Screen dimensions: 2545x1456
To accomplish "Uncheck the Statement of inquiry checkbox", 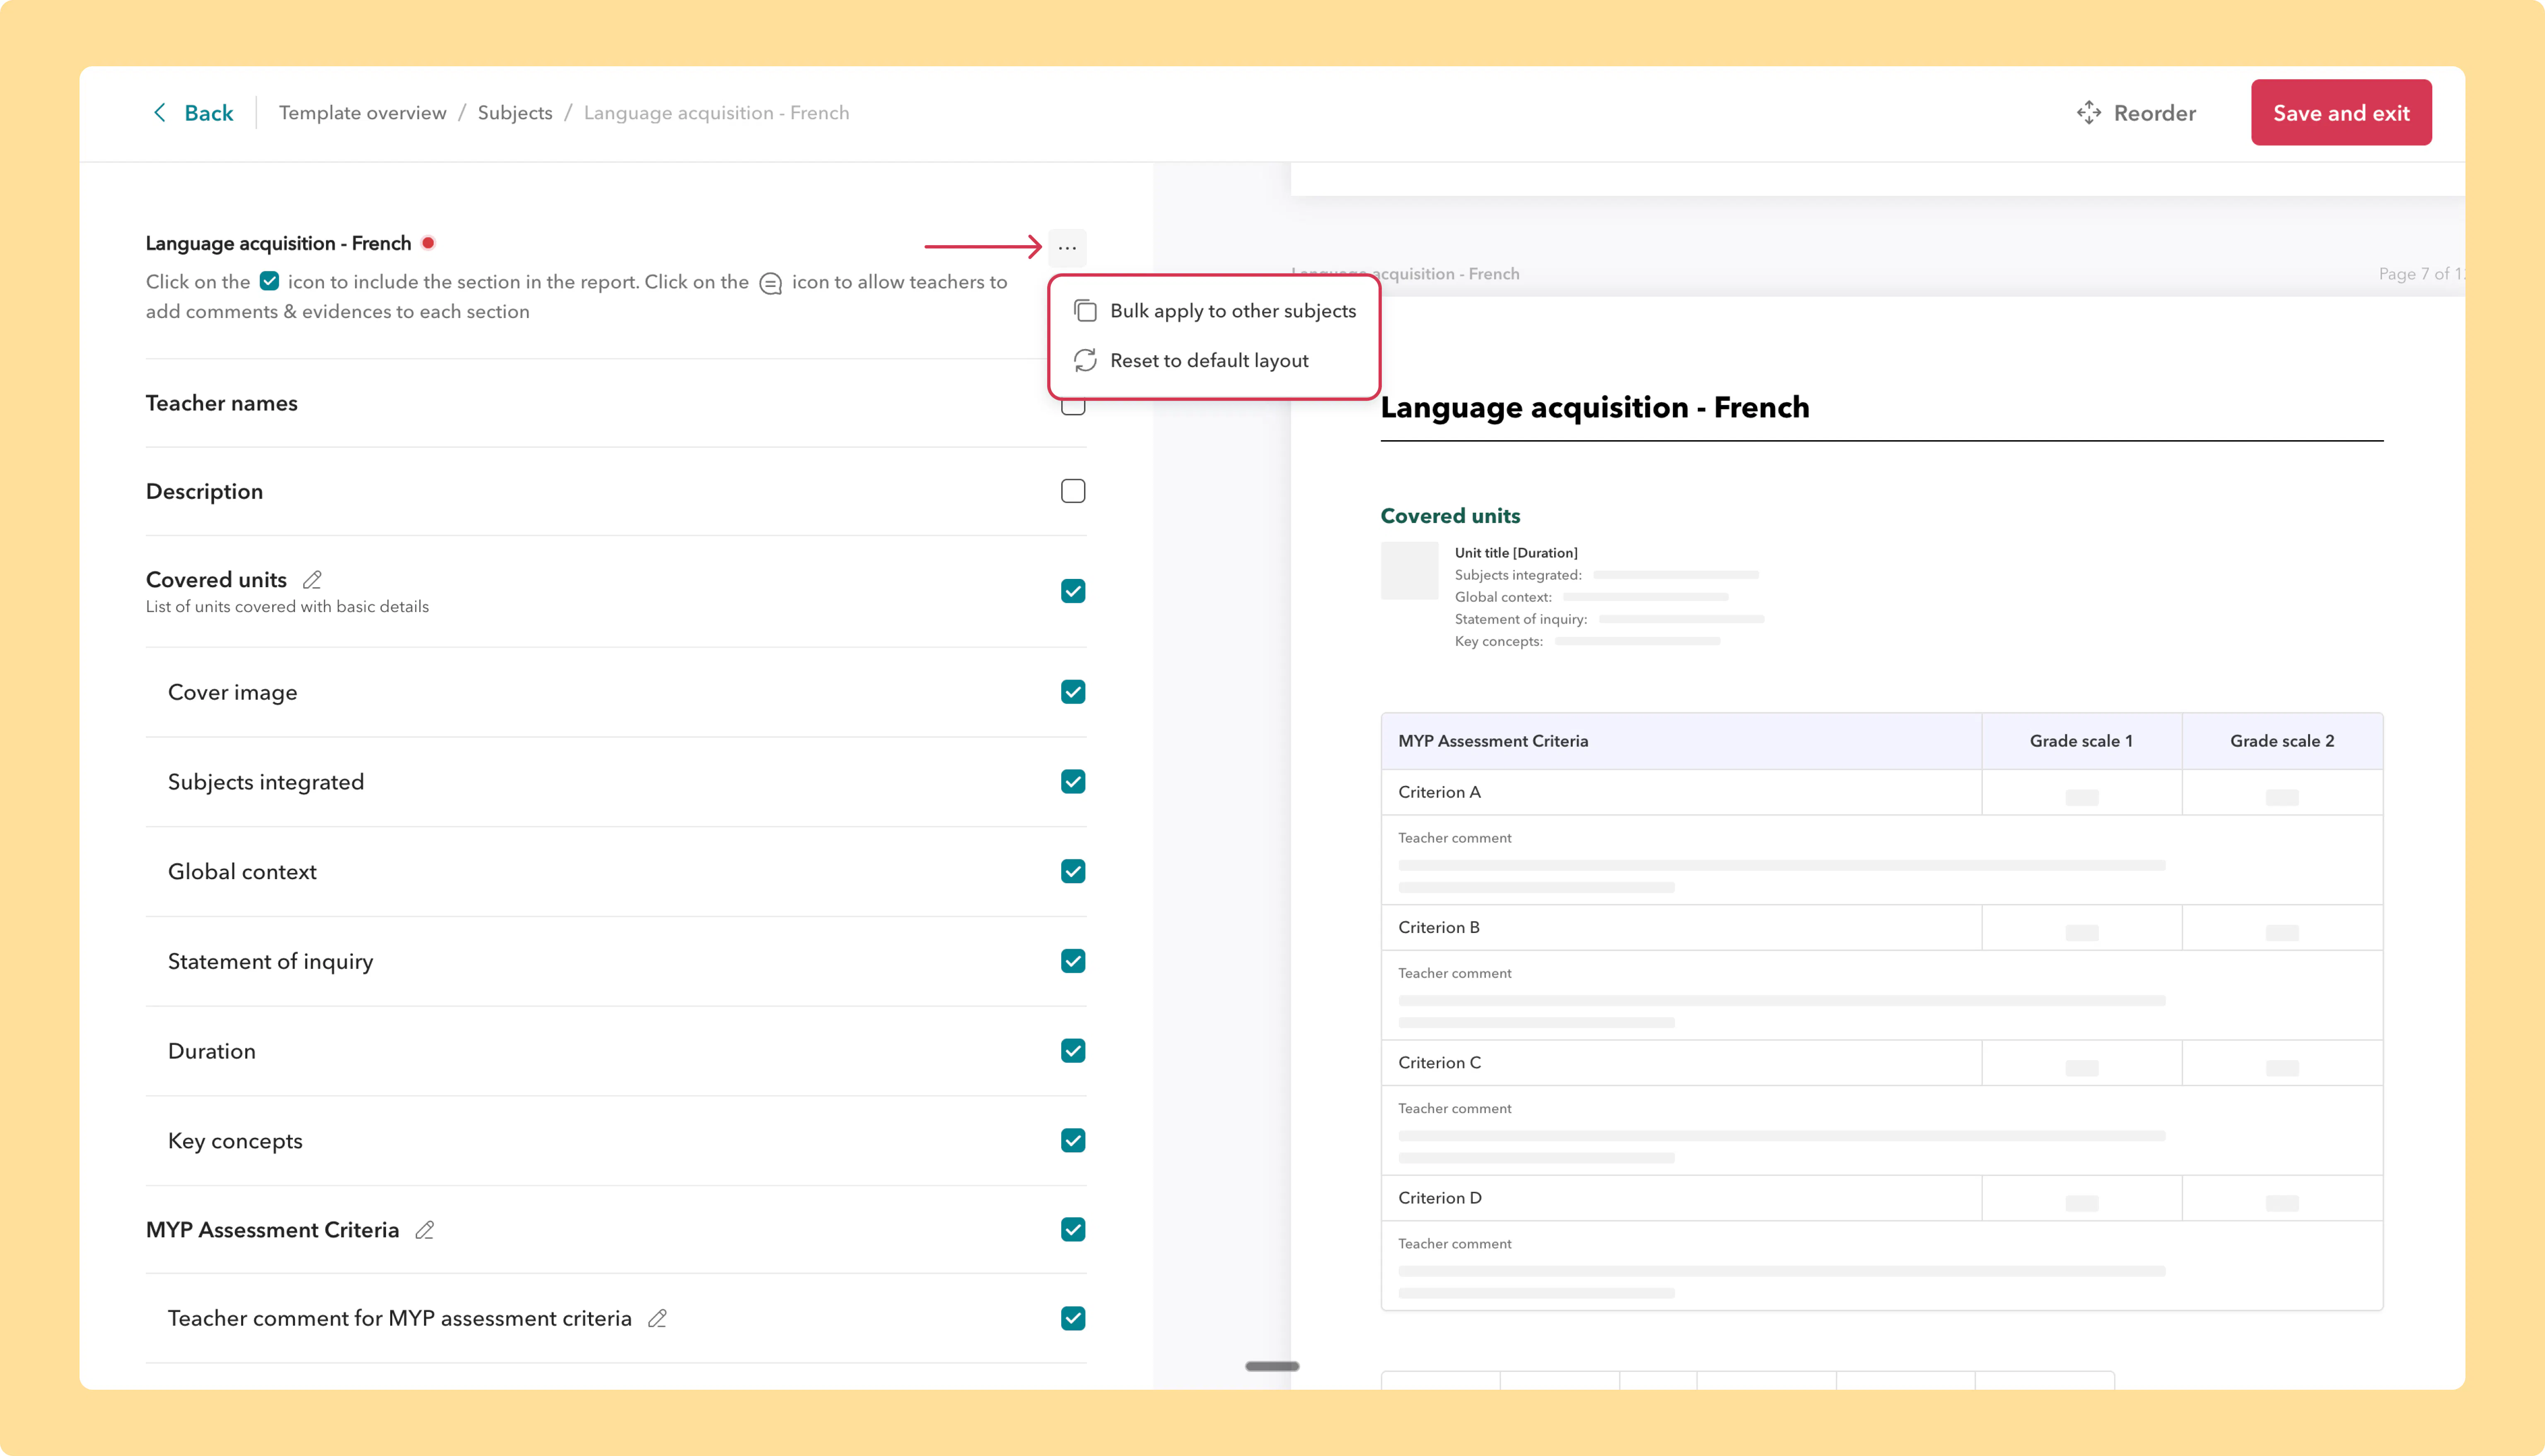I will pos(1073,961).
